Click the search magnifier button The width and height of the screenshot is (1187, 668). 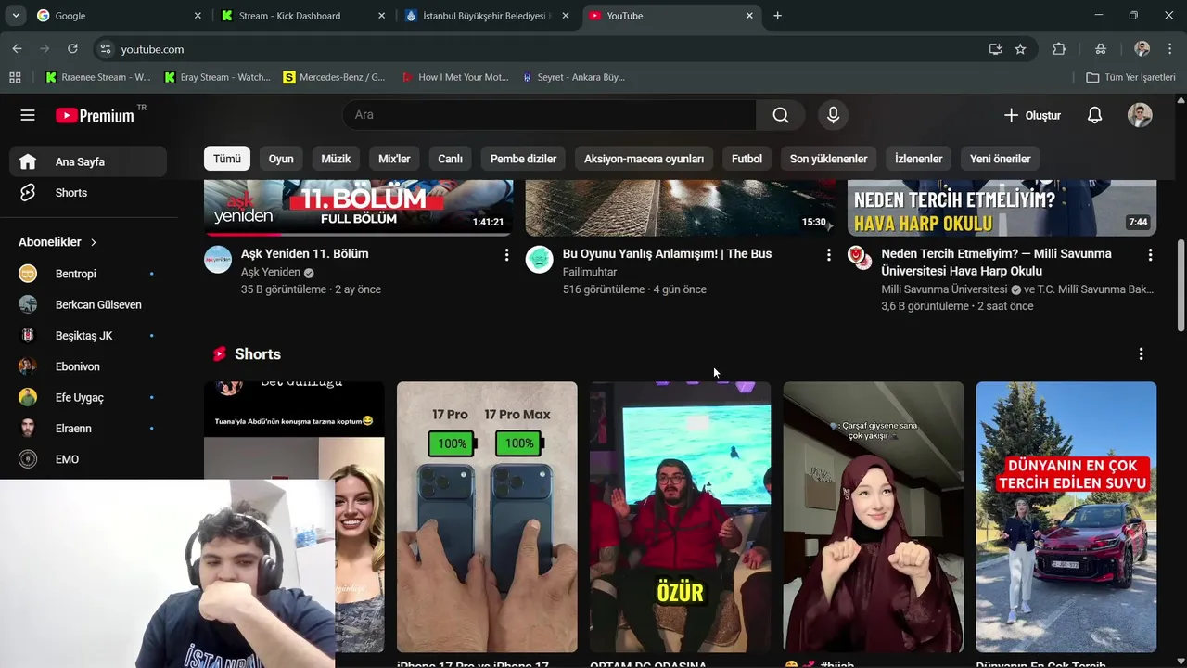point(781,115)
